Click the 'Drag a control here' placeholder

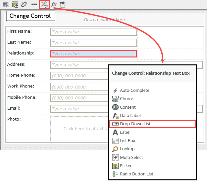click(x=104, y=19)
